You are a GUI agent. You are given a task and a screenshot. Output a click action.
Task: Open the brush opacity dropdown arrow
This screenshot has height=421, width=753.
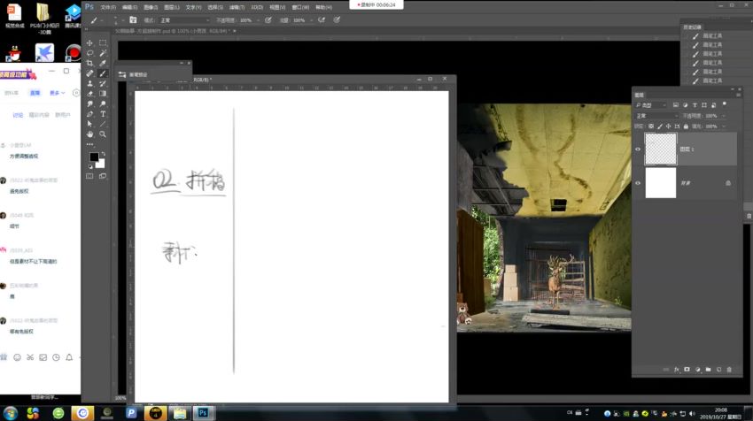coord(259,20)
